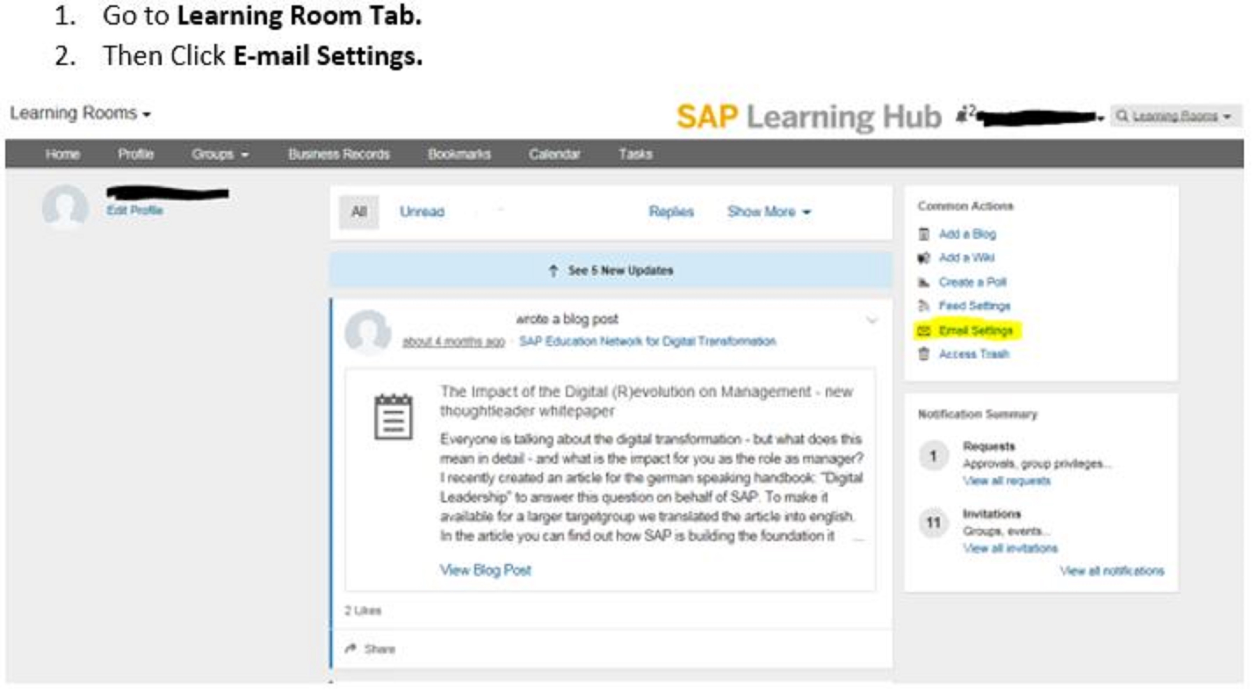
Task: Click the Email Settings envelope icon
Action: pos(923,331)
